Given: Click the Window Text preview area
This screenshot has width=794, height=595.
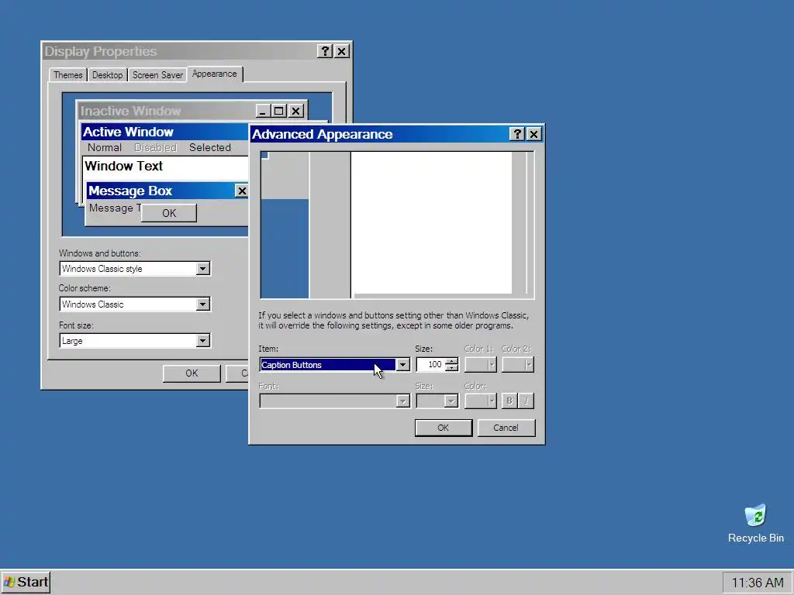Looking at the screenshot, I should click(x=166, y=167).
